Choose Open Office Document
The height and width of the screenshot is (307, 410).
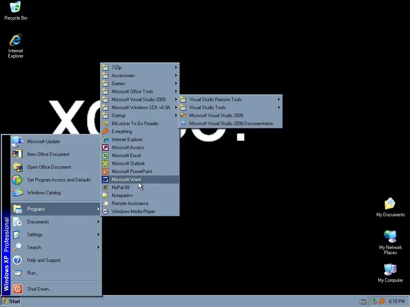tap(56, 167)
